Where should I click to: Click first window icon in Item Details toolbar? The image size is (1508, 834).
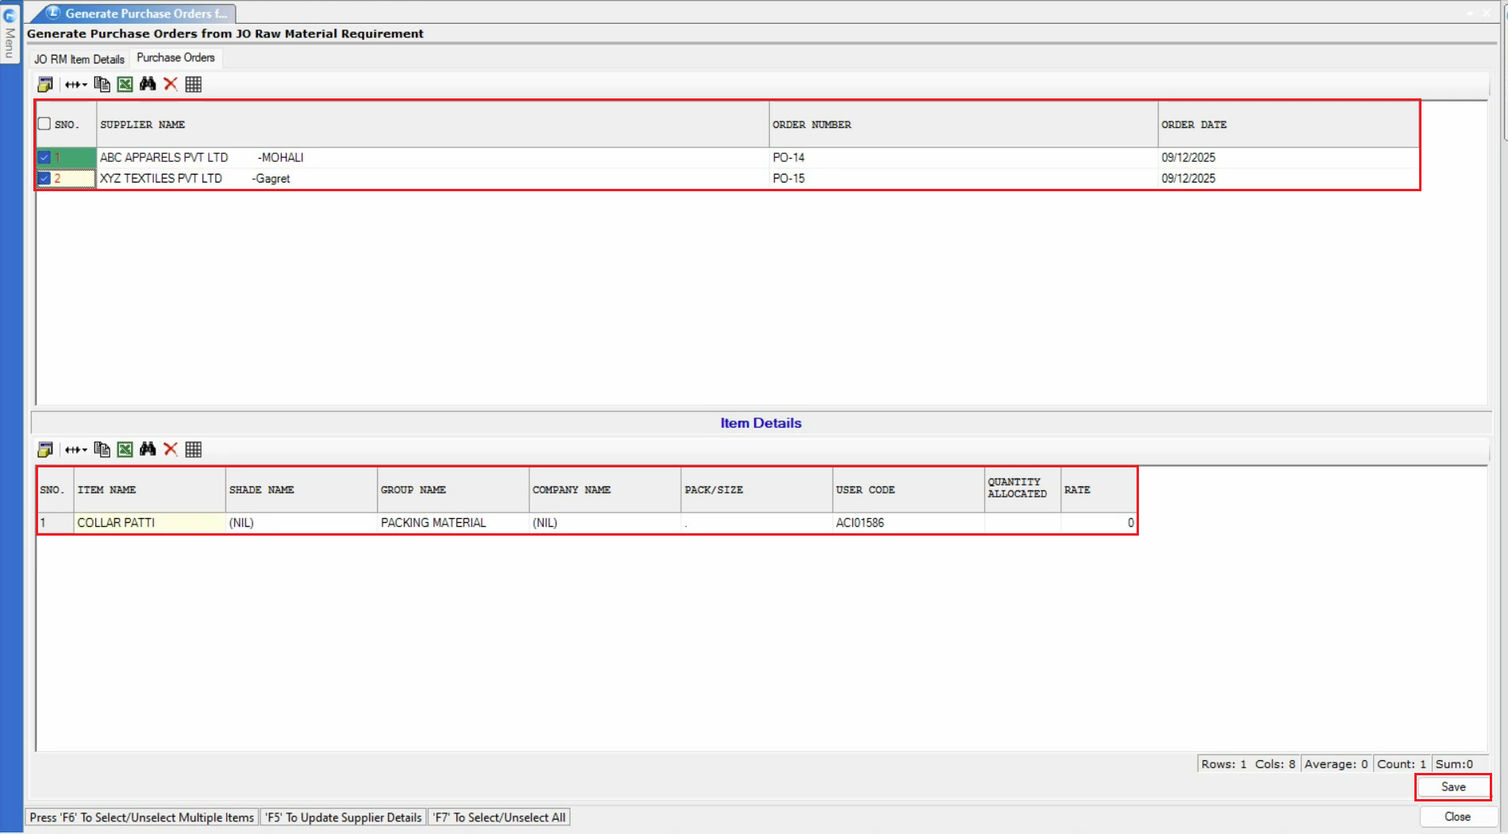pos(45,450)
